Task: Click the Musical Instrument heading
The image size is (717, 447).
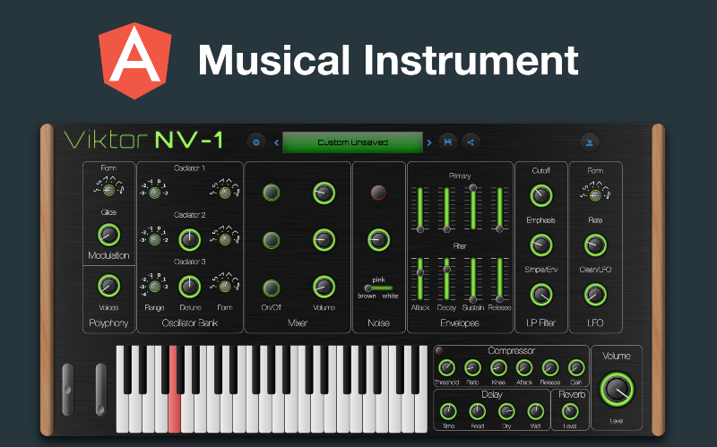Action: pos(388,60)
